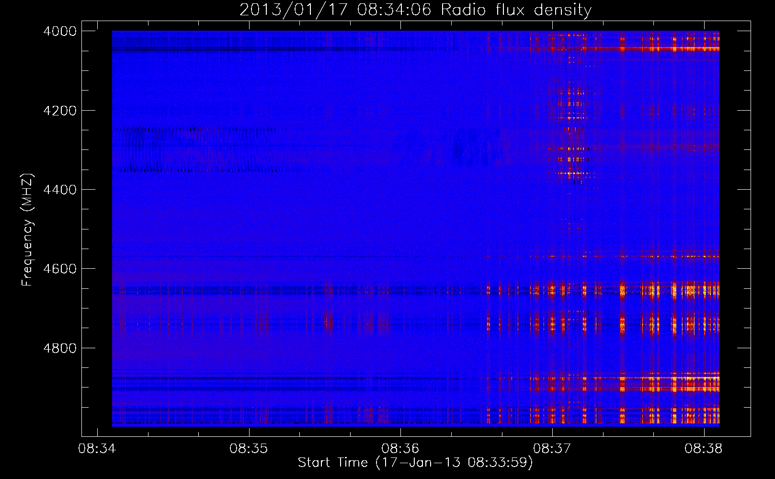Select the 4600 frequency axis label

(x=60, y=269)
